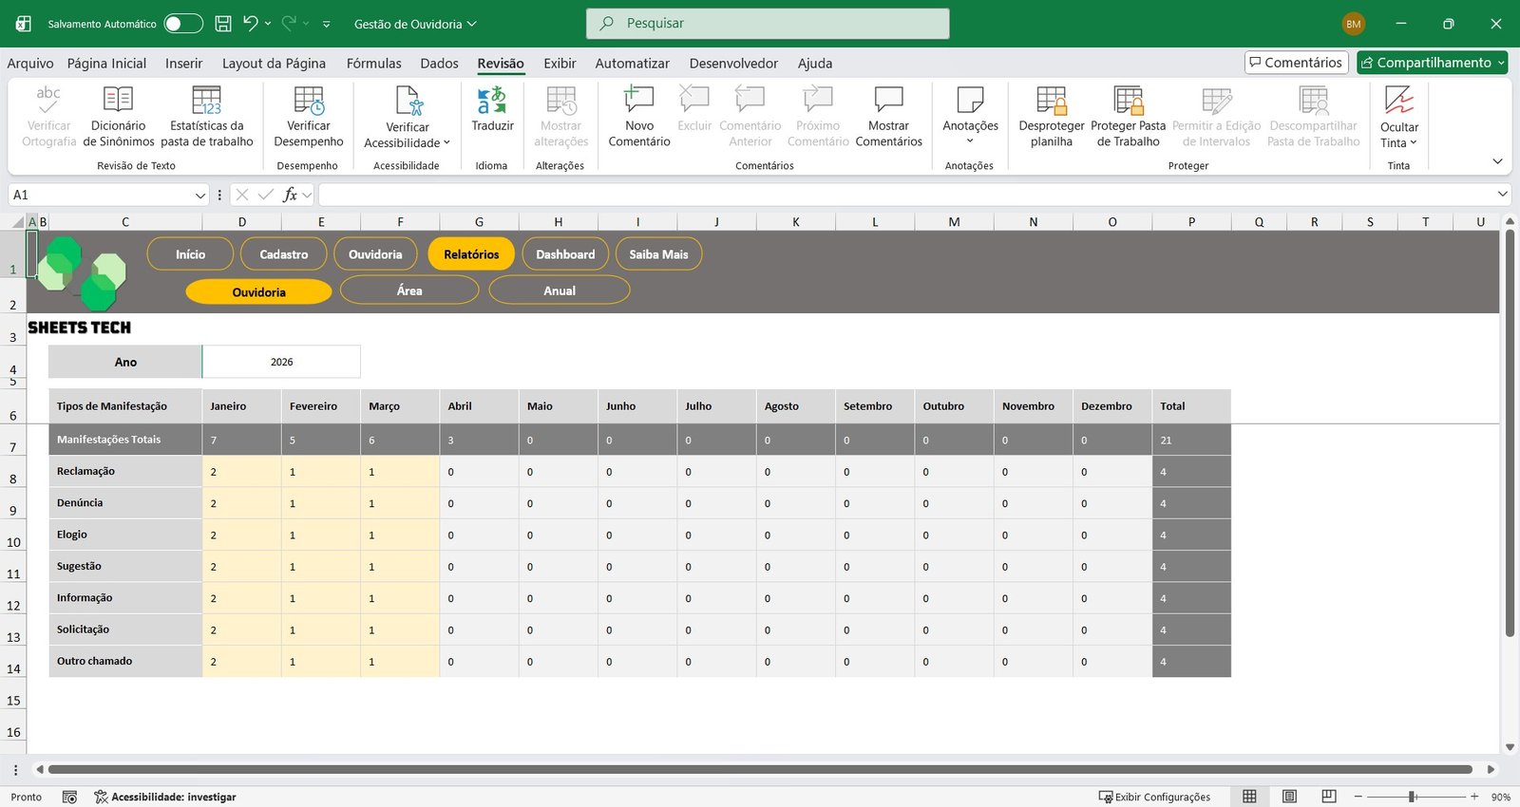Click the Dashboard navigation button
This screenshot has height=807, width=1520.
(565, 254)
